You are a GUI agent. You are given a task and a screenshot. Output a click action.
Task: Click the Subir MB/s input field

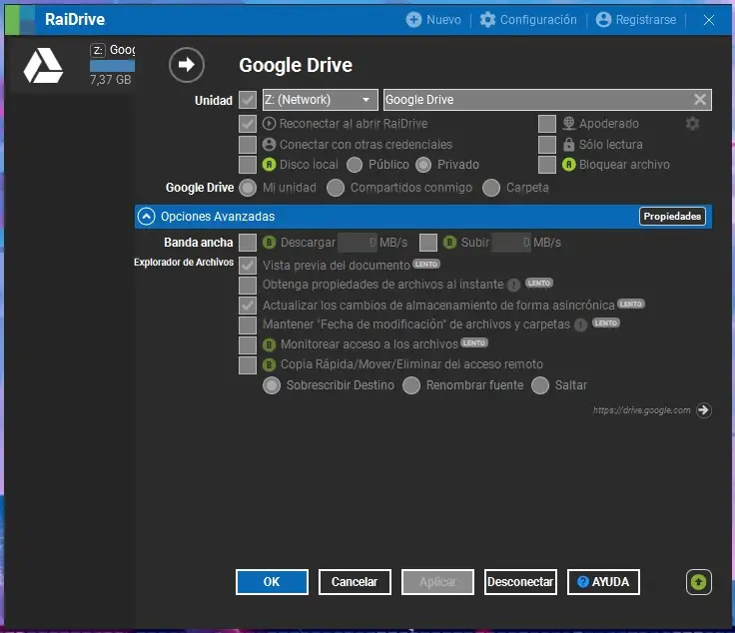point(511,243)
